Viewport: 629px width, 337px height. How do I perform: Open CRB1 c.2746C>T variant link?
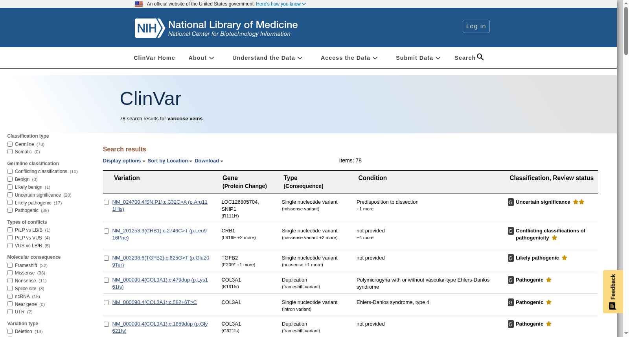(159, 234)
